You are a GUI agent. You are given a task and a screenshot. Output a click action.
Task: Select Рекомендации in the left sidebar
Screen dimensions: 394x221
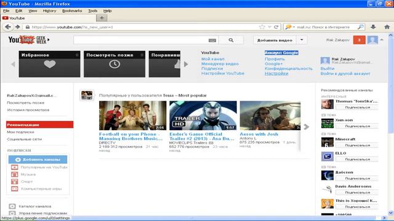coord(39,125)
